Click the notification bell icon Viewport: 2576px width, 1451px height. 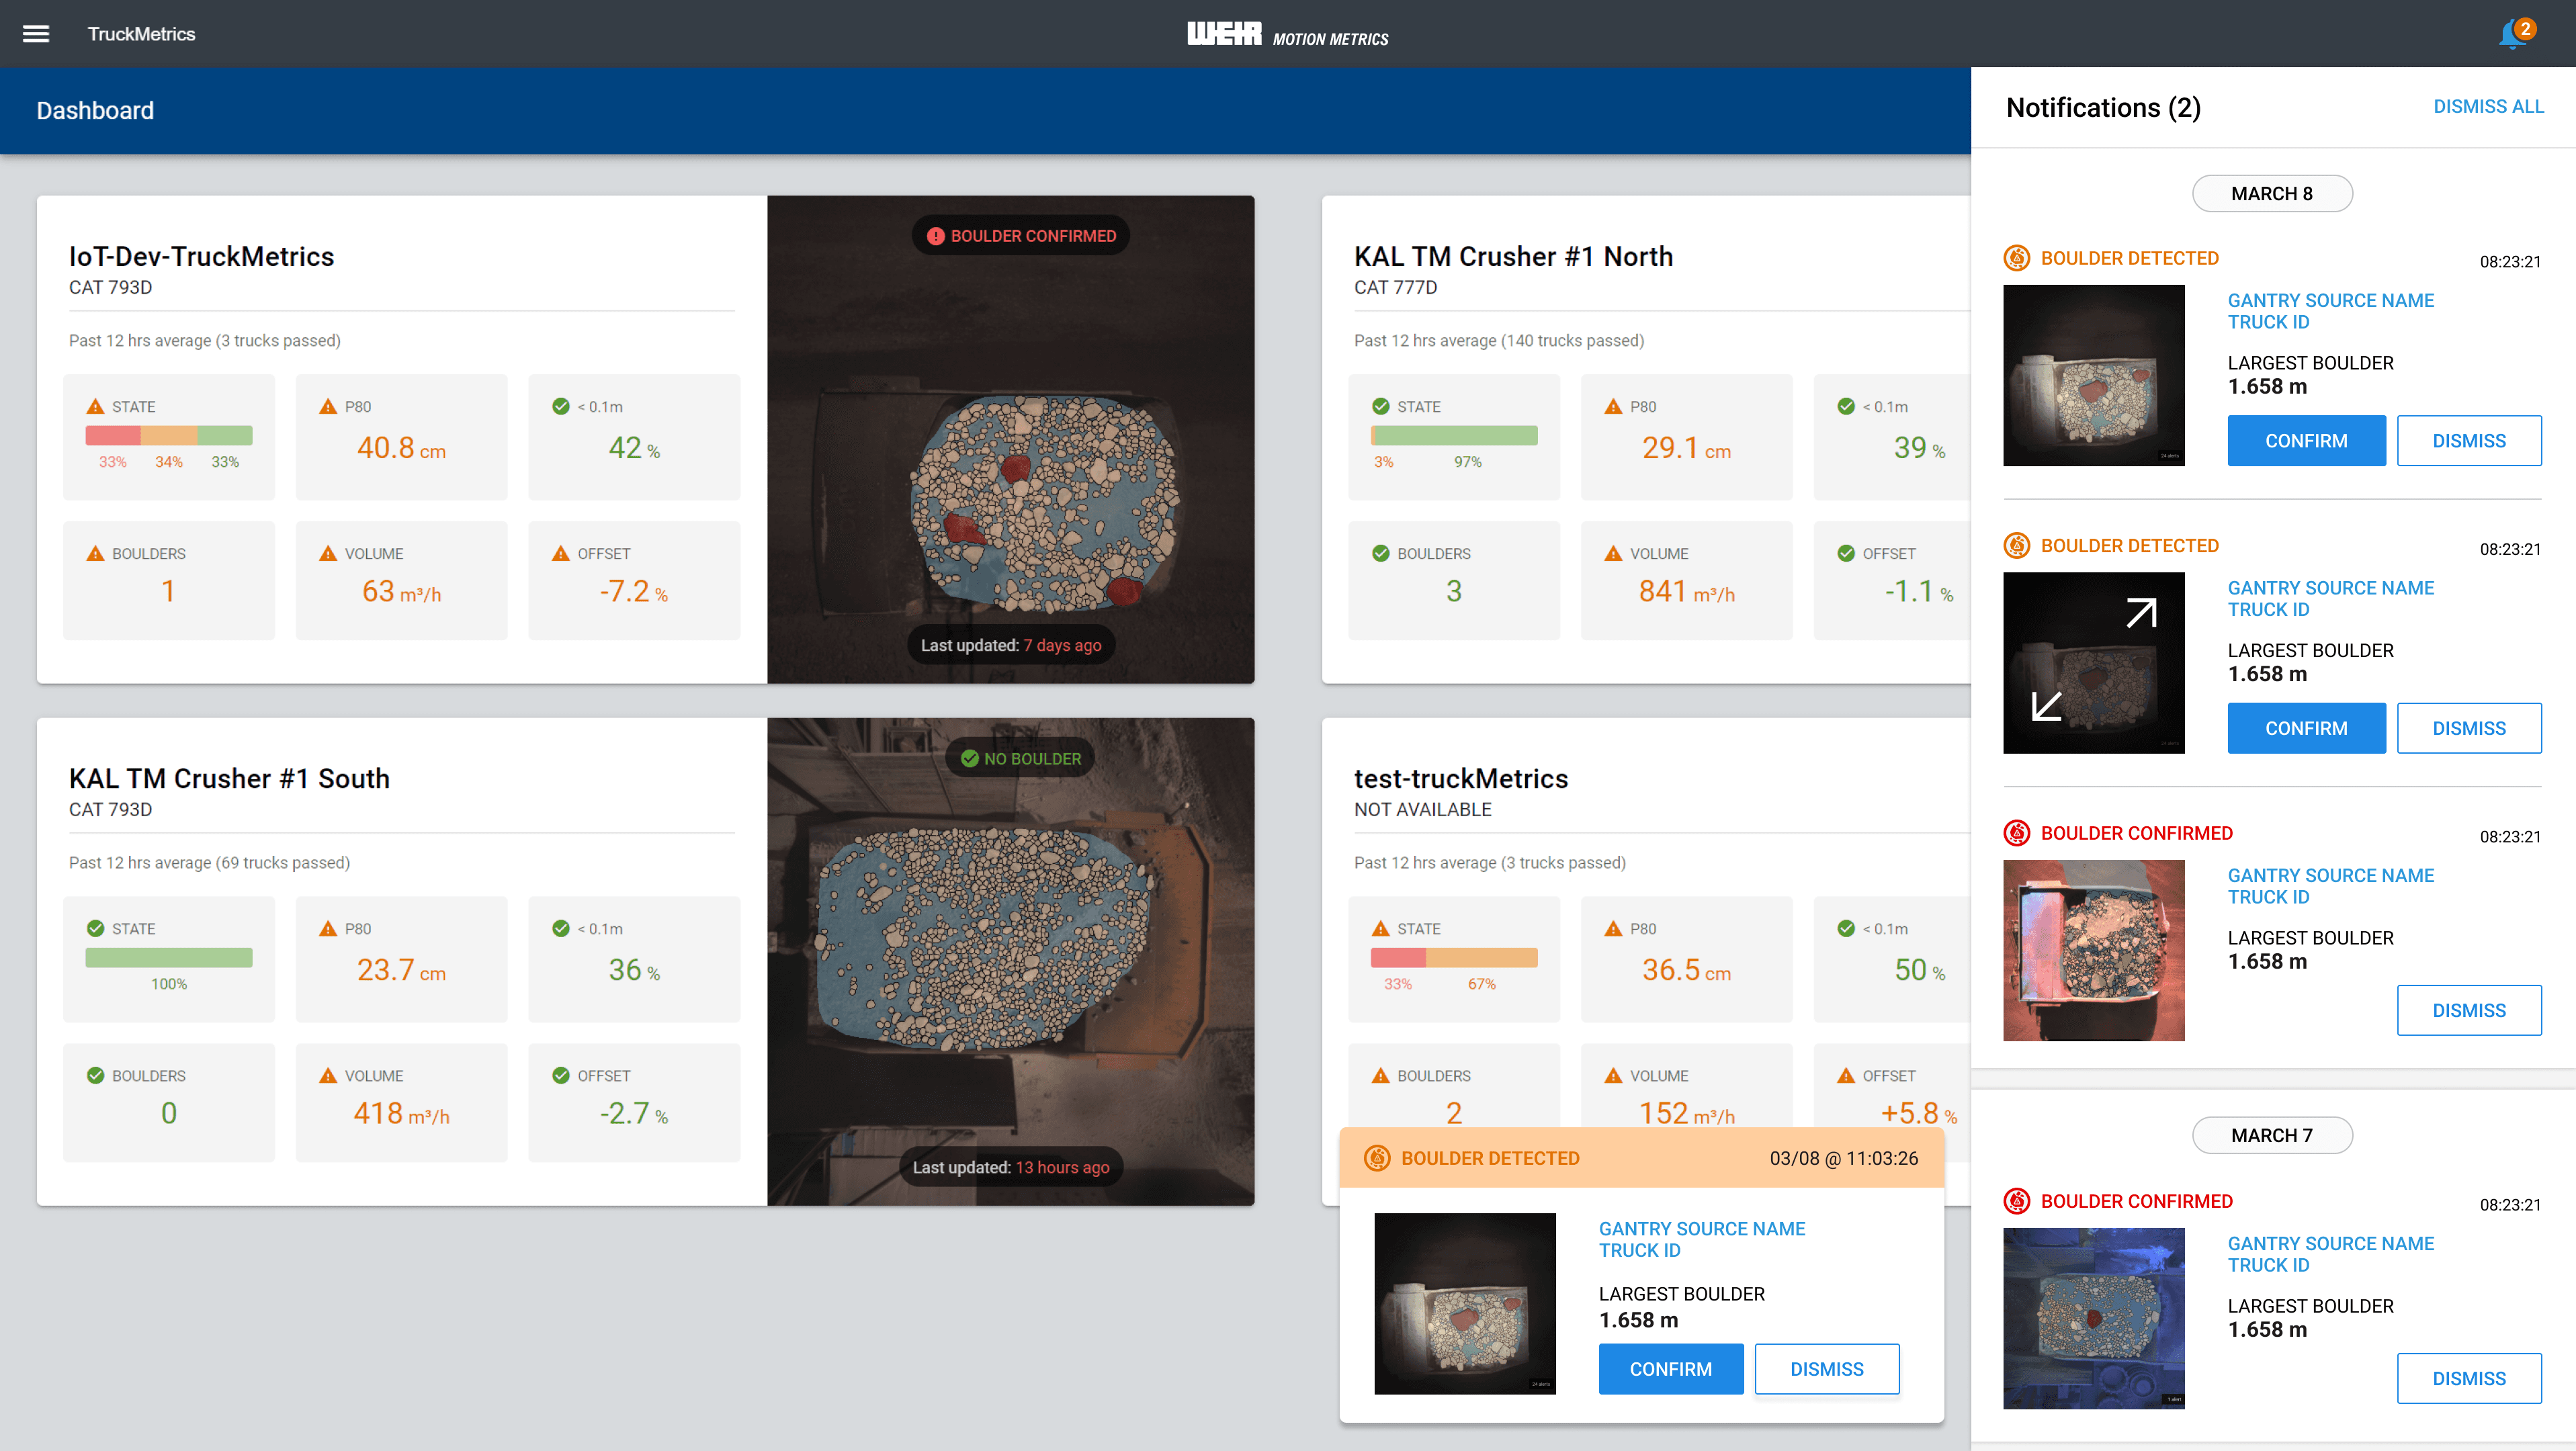(2511, 35)
